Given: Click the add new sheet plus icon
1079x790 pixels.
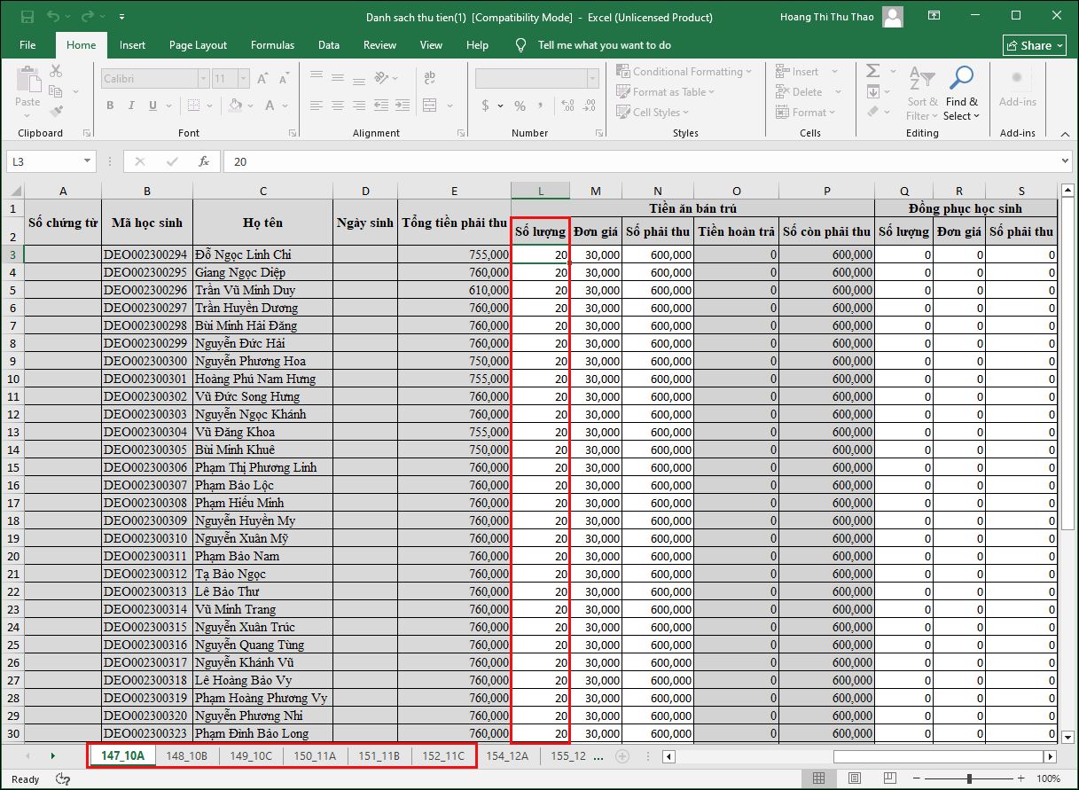Looking at the screenshot, I should 622,756.
